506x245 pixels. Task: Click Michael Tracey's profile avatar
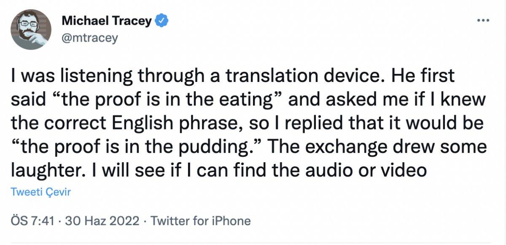coord(30,29)
